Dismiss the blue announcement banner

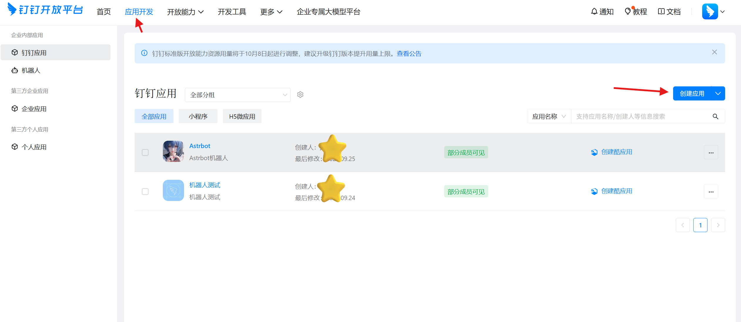[714, 52]
